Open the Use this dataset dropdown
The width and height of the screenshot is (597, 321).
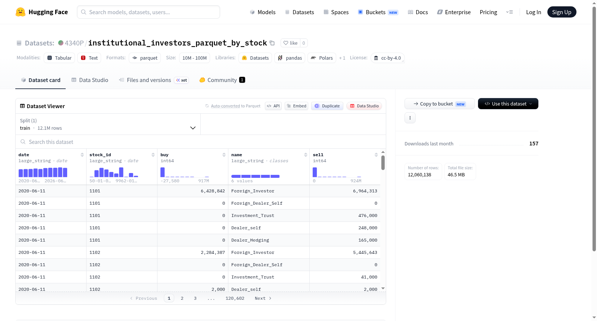pos(508,104)
